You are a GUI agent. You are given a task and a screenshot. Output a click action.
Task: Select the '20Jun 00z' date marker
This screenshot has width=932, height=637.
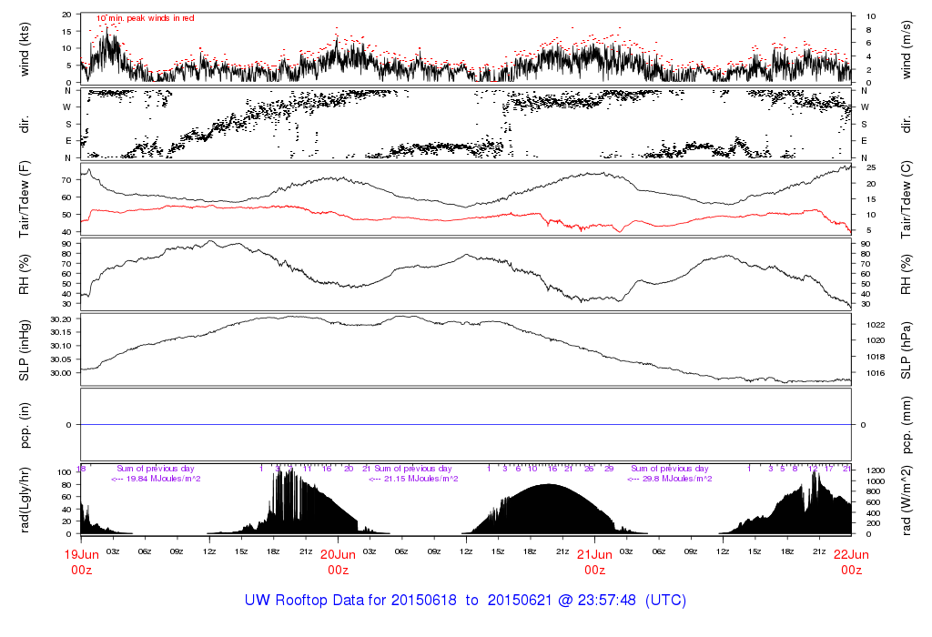(338, 561)
